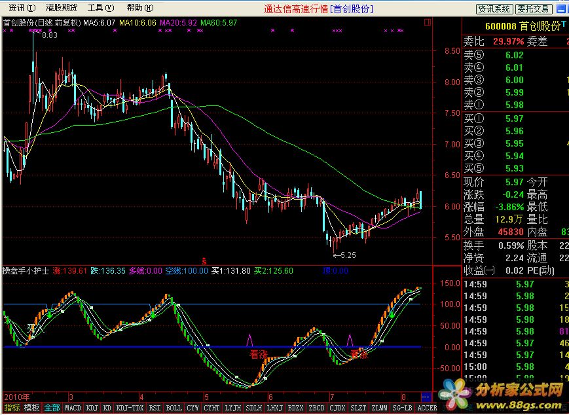The image size is (569, 415).
Task: Select the ZBCD indicator tab
Action: click(x=316, y=408)
